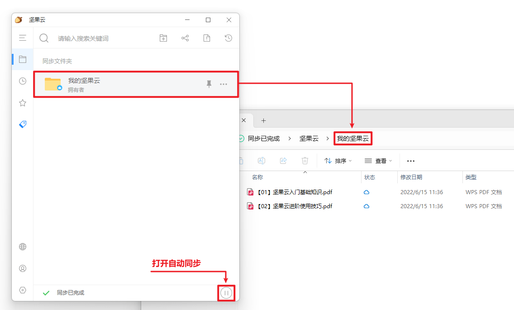This screenshot has height=310, width=514.
Task: Open the blue tag icon in the sidebar
Action: coord(23,124)
